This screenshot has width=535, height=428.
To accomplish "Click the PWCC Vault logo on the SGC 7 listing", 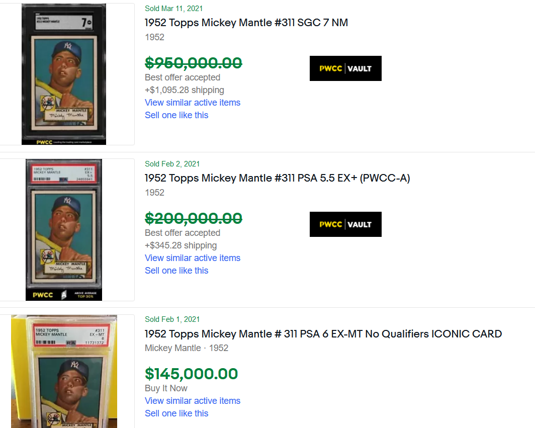I will tap(345, 68).
